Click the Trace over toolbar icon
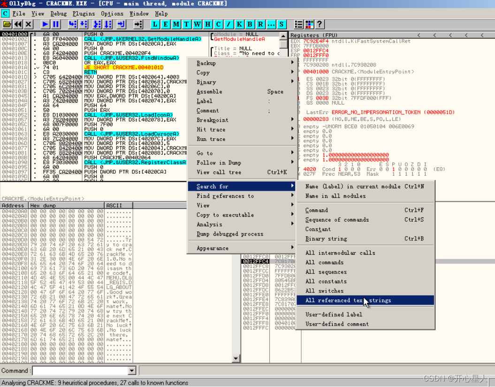495x387 pixels. click(x=108, y=24)
